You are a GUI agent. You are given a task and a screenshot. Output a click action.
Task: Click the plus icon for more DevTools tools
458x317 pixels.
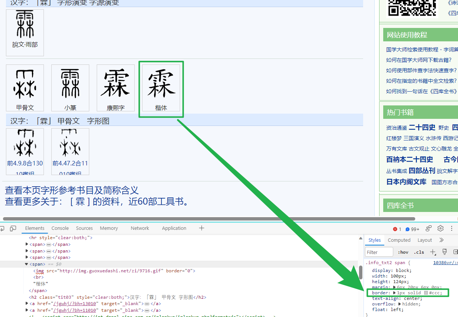click(x=202, y=228)
